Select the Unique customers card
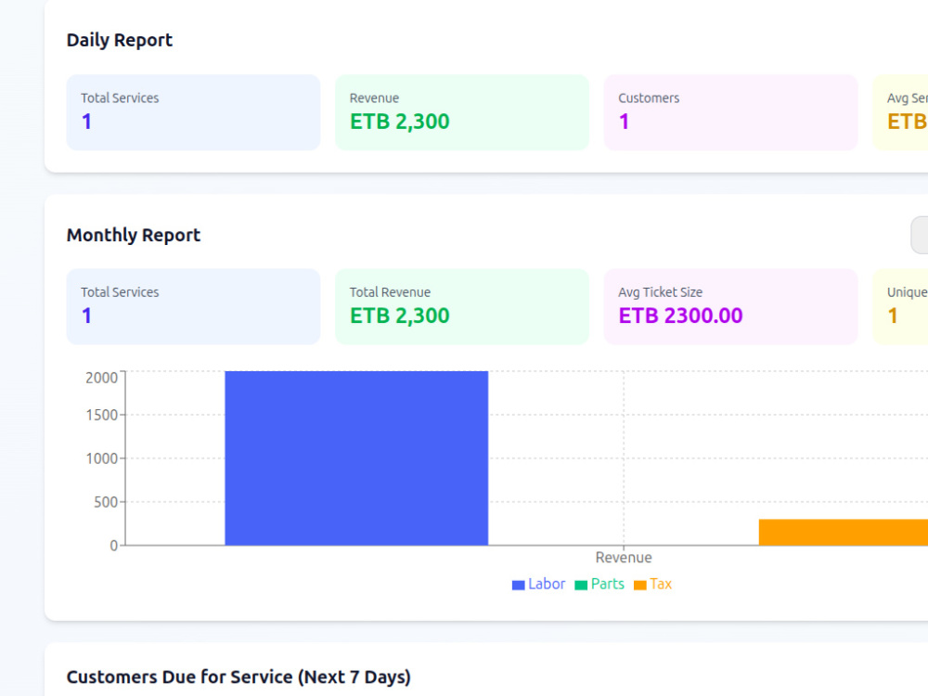The image size is (928, 696). (x=900, y=306)
